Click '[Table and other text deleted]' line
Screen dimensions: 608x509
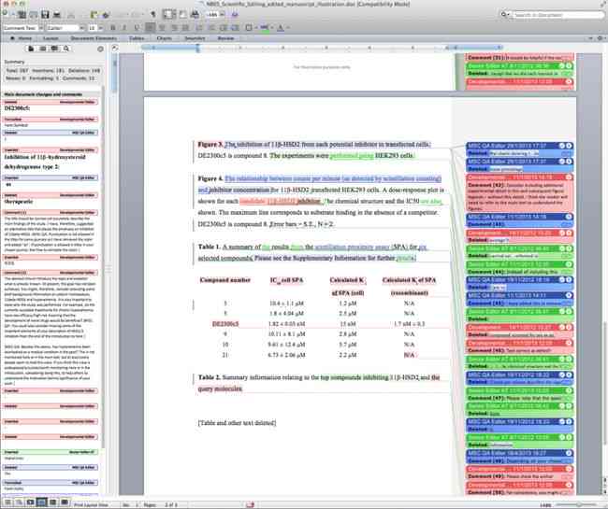[237, 423]
